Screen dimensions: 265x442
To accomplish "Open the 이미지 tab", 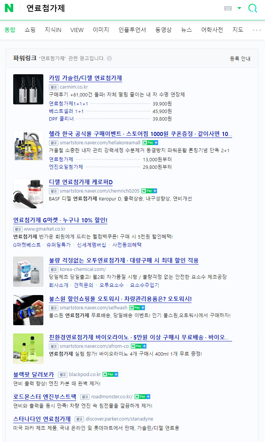I will [x=101, y=30].
